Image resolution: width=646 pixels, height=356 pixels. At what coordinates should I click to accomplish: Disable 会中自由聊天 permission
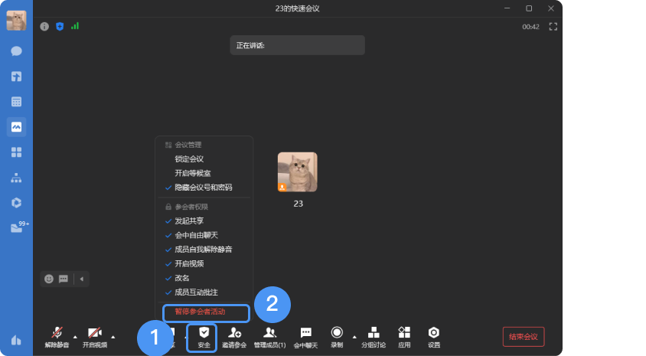click(x=197, y=235)
